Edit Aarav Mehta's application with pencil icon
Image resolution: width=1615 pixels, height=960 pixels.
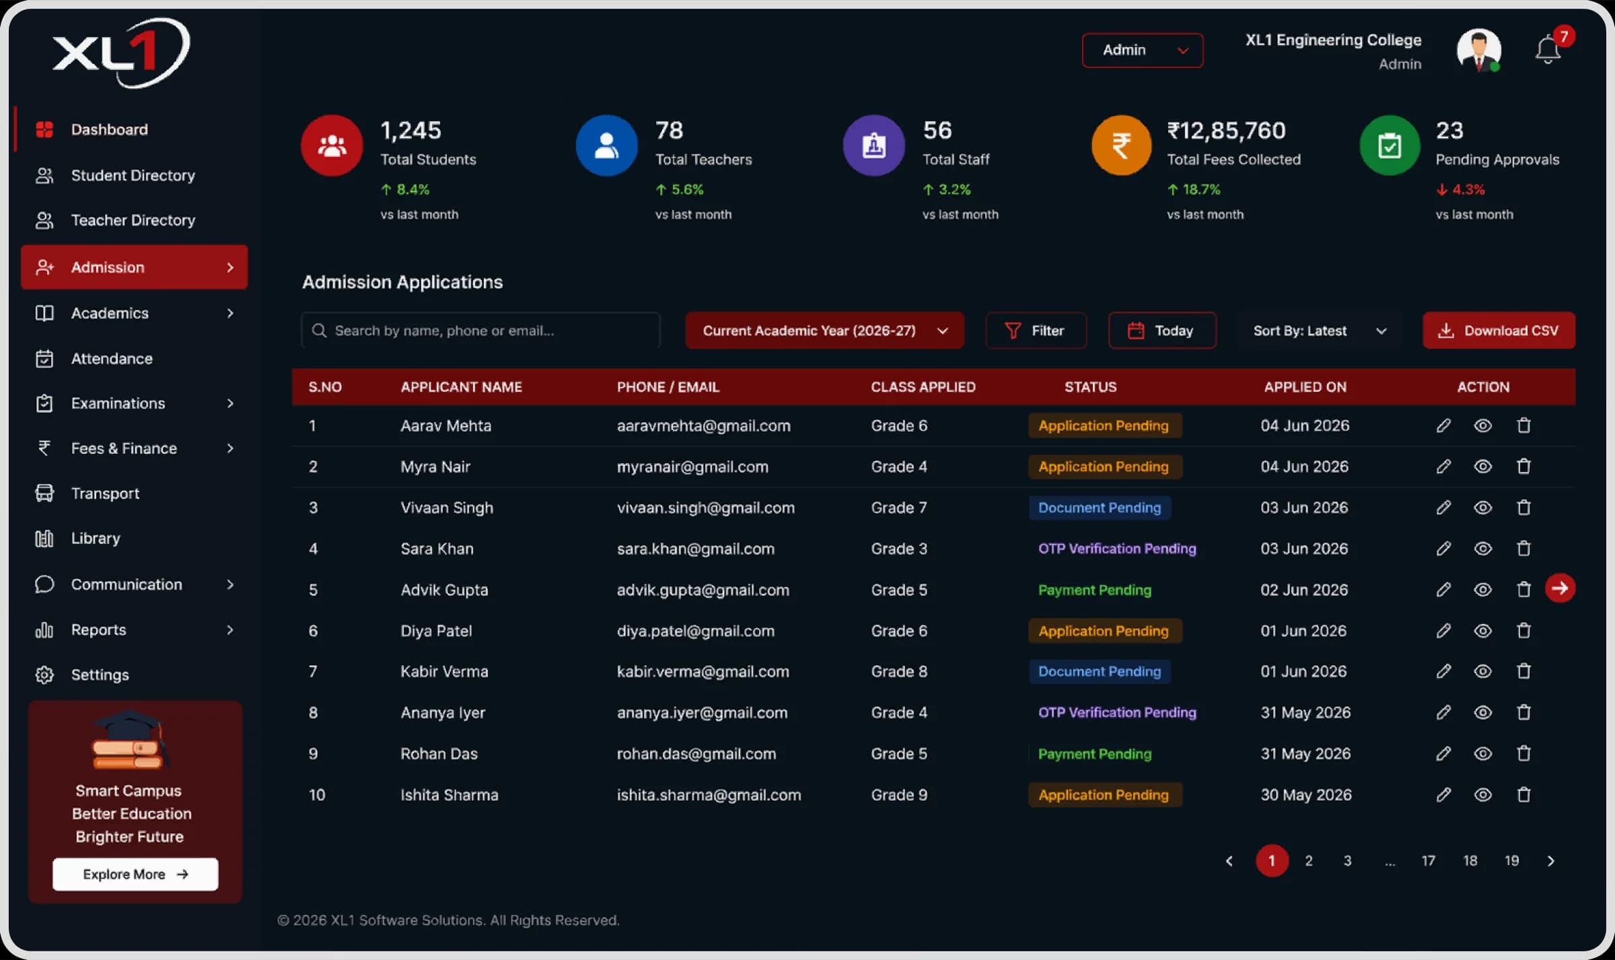tap(1443, 425)
